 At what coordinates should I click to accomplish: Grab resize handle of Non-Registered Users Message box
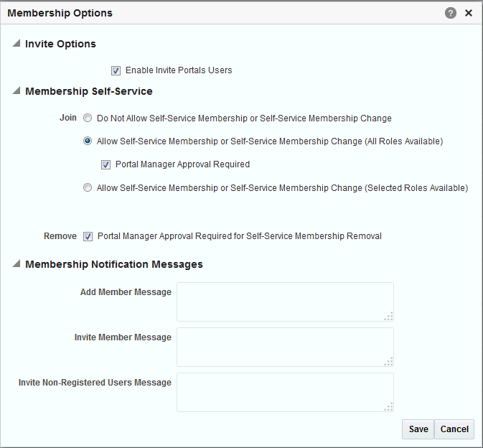point(389,406)
